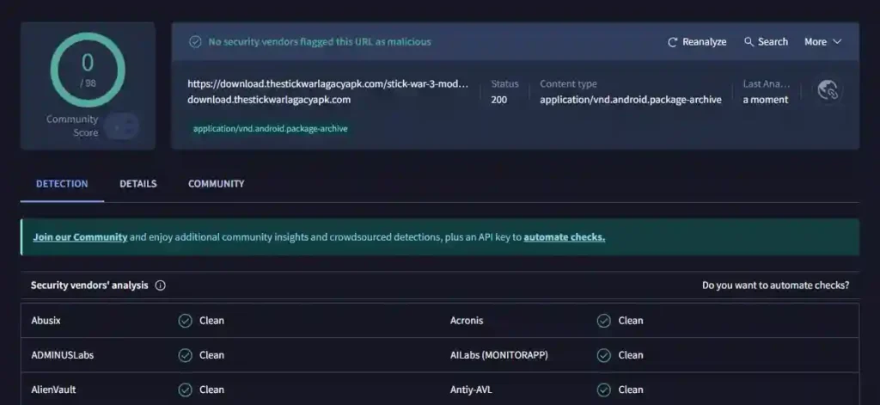
Task: Click the AILabs (MONITORAPP) vendor name
Action: click(x=499, y=355)
